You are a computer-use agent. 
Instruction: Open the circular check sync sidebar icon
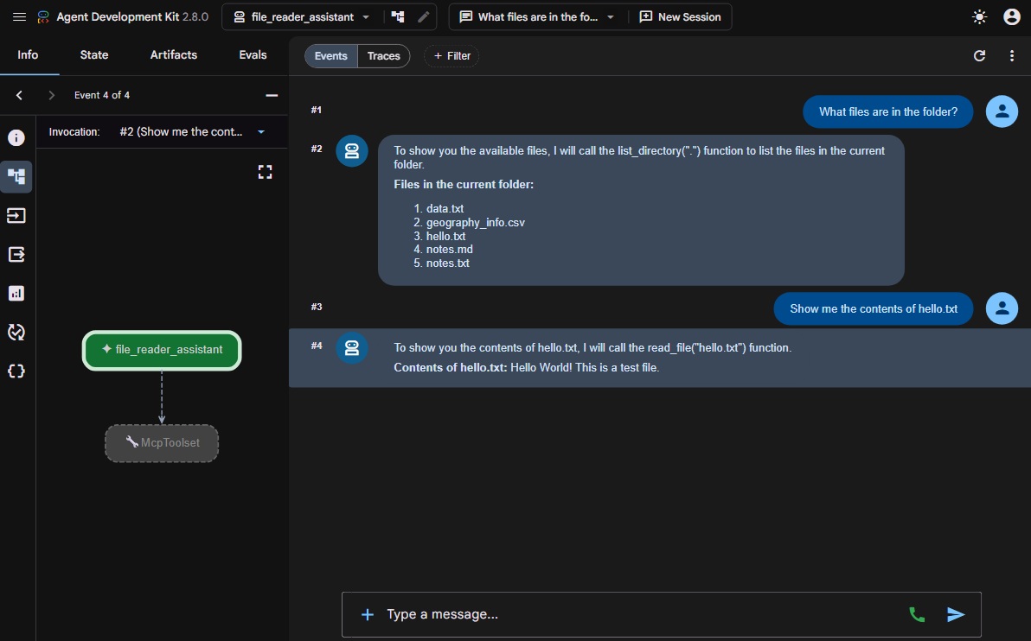16,333
